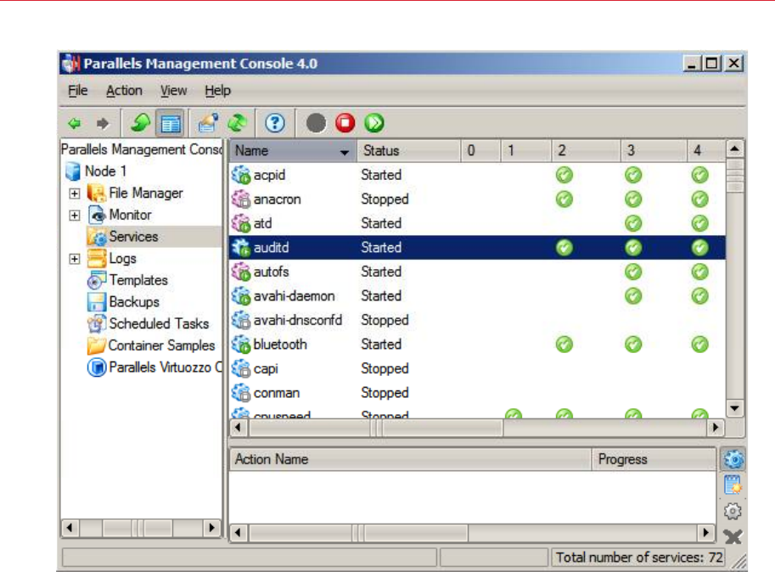This screenshot has height=572, width=775.
Task: Click the Logs stacked folders icon
Action: click(x=97, y=258)
